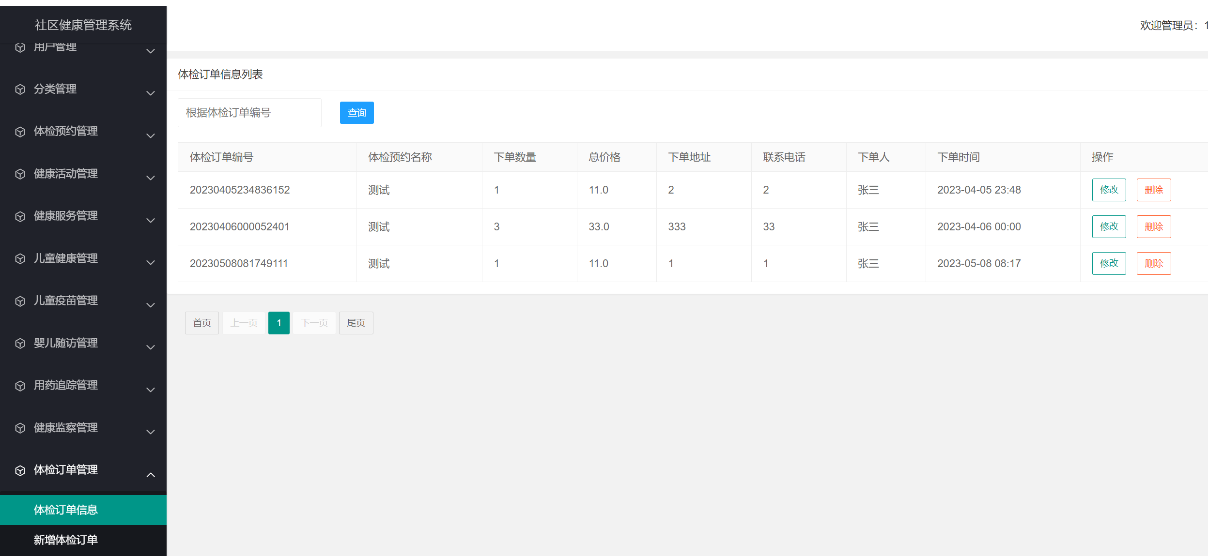1208x556 pixels.
Task: Click 修改 for order 20230508081749111
Action: tap(1109, 263)
